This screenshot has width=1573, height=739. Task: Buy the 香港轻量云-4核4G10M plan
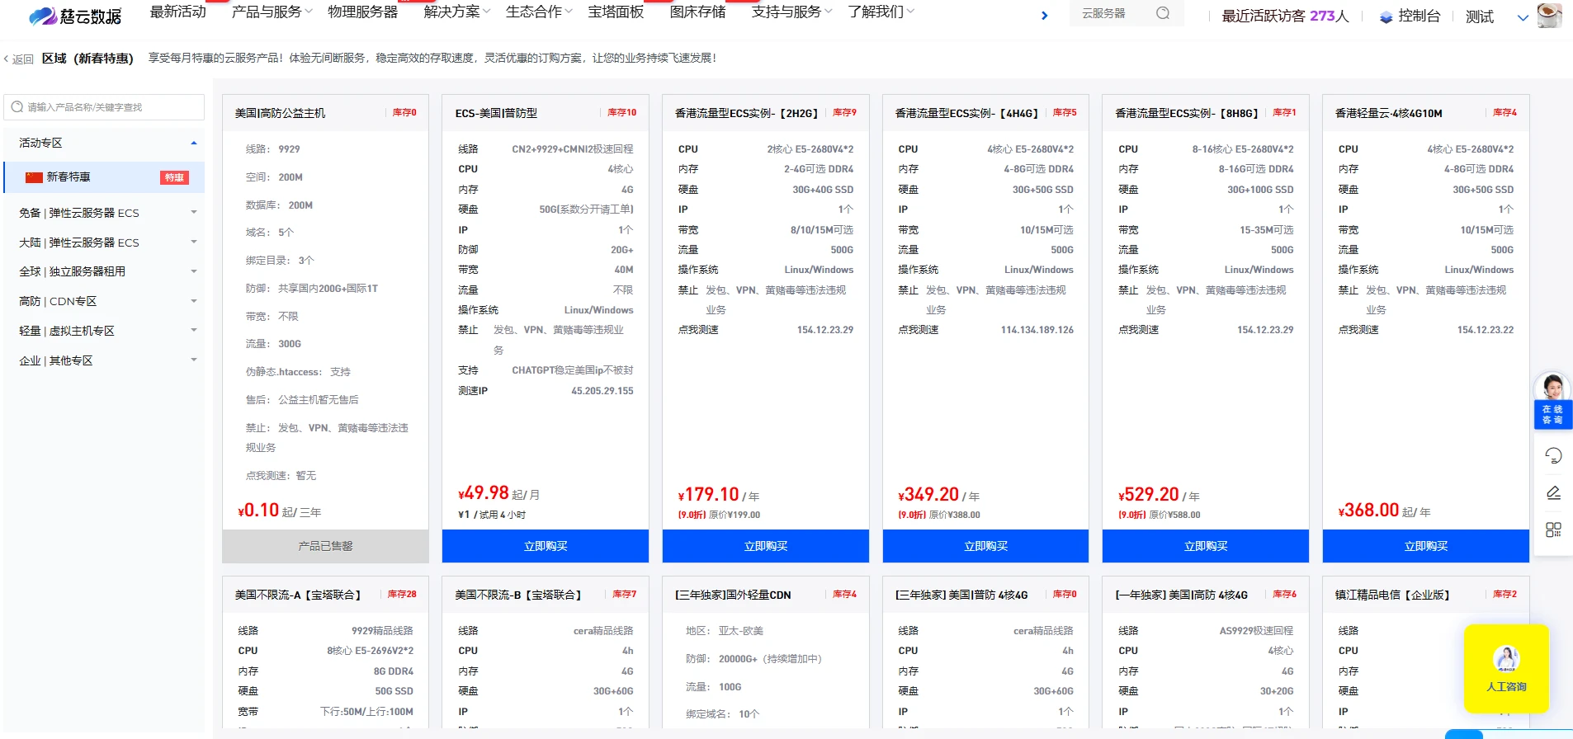(1425, 546)
